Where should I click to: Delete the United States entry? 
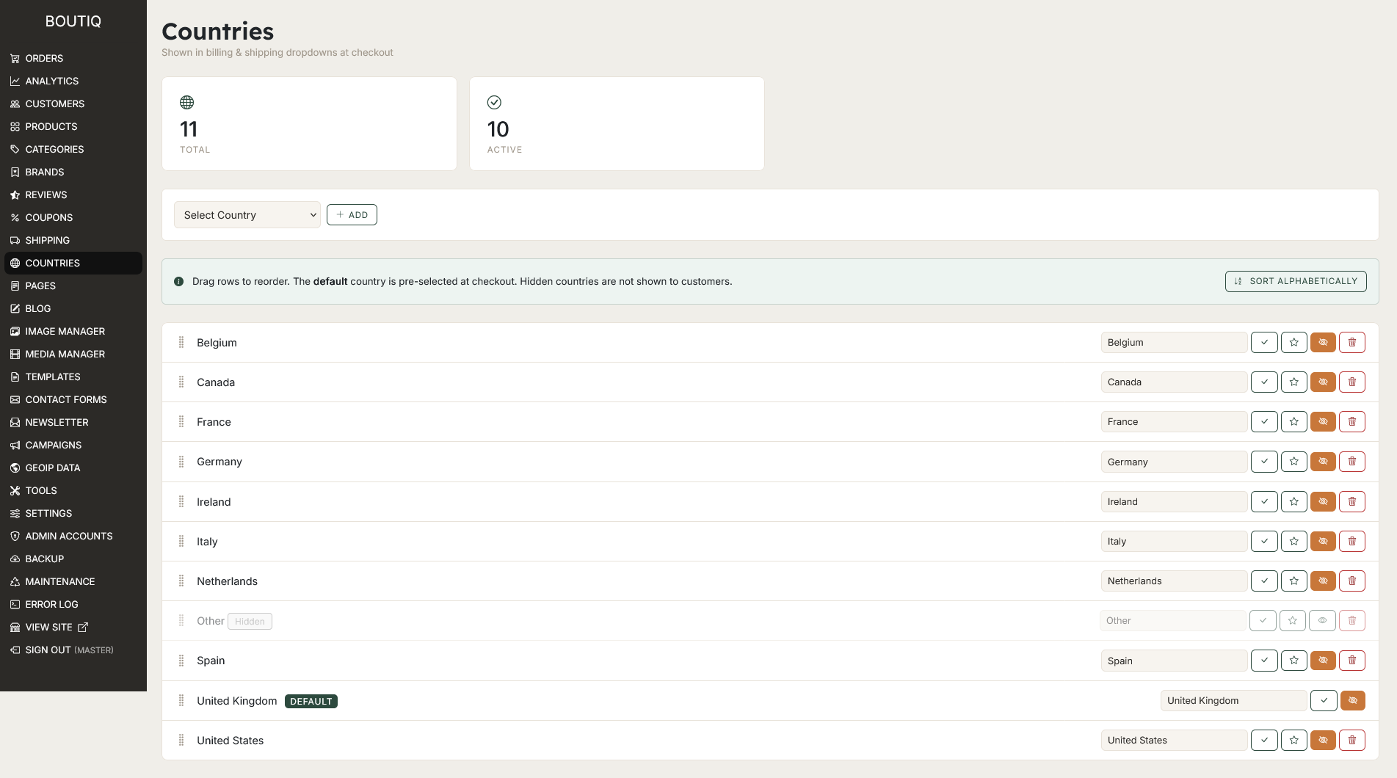point(1351,741)
